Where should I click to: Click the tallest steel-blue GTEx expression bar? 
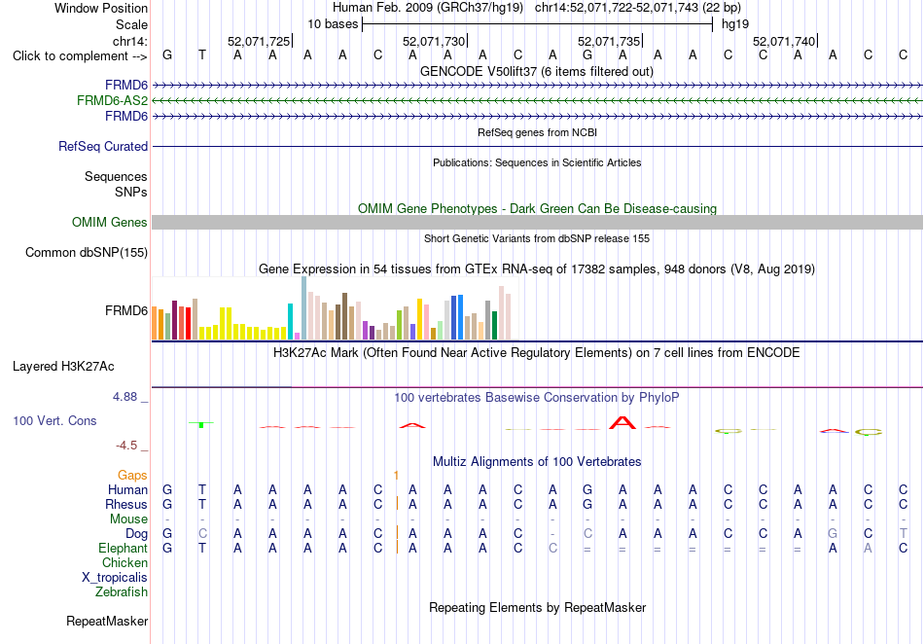[304, 308]
